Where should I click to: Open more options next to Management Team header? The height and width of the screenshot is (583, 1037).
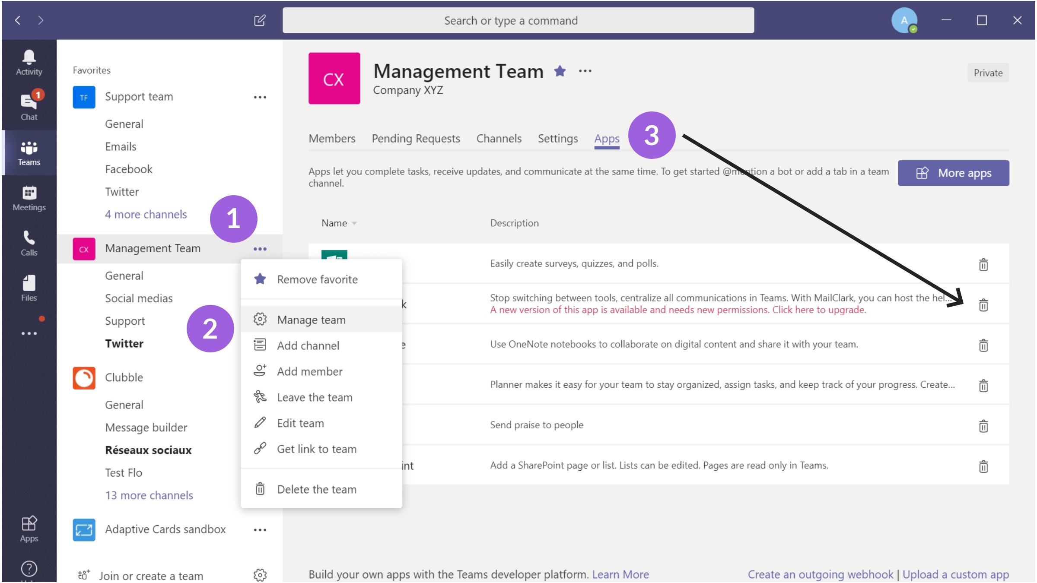coord(585,71)
